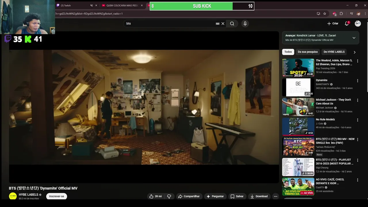Open the HYBE LABELS channel name link
Image resolution: width=368 pixels, height=207 pixels.
[28, 195]
